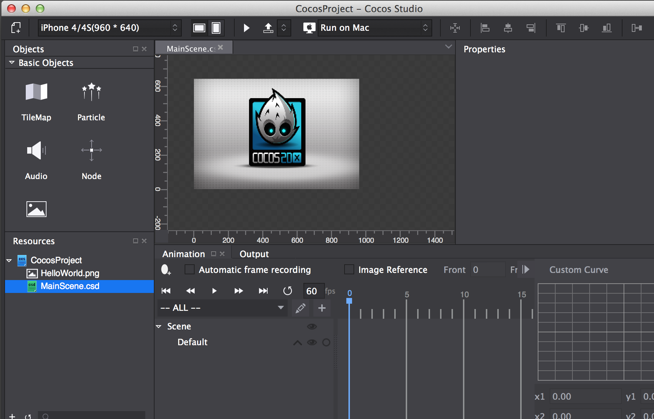Viewport: 654px width, 419px height.
Task: Click the center anchor move icon
Action: [455, 28]
